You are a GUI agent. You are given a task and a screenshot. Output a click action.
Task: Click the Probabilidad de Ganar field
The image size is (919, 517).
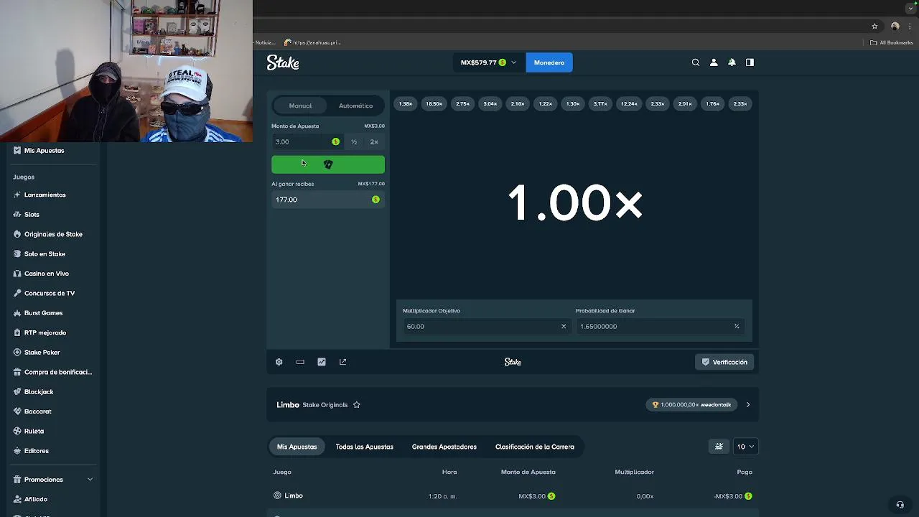coord(660,326)
